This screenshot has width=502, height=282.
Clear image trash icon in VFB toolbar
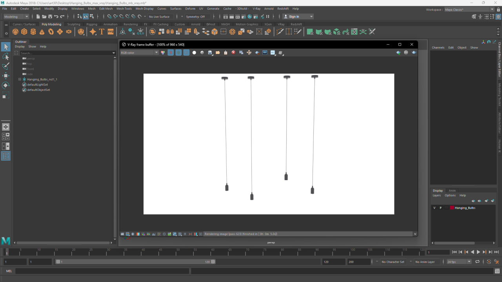pyautogui.click(x=226, y=52)
